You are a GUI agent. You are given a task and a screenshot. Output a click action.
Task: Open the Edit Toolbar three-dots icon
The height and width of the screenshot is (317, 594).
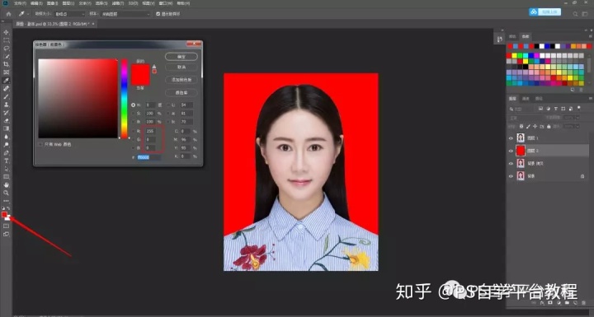click(x=6, y=201)
